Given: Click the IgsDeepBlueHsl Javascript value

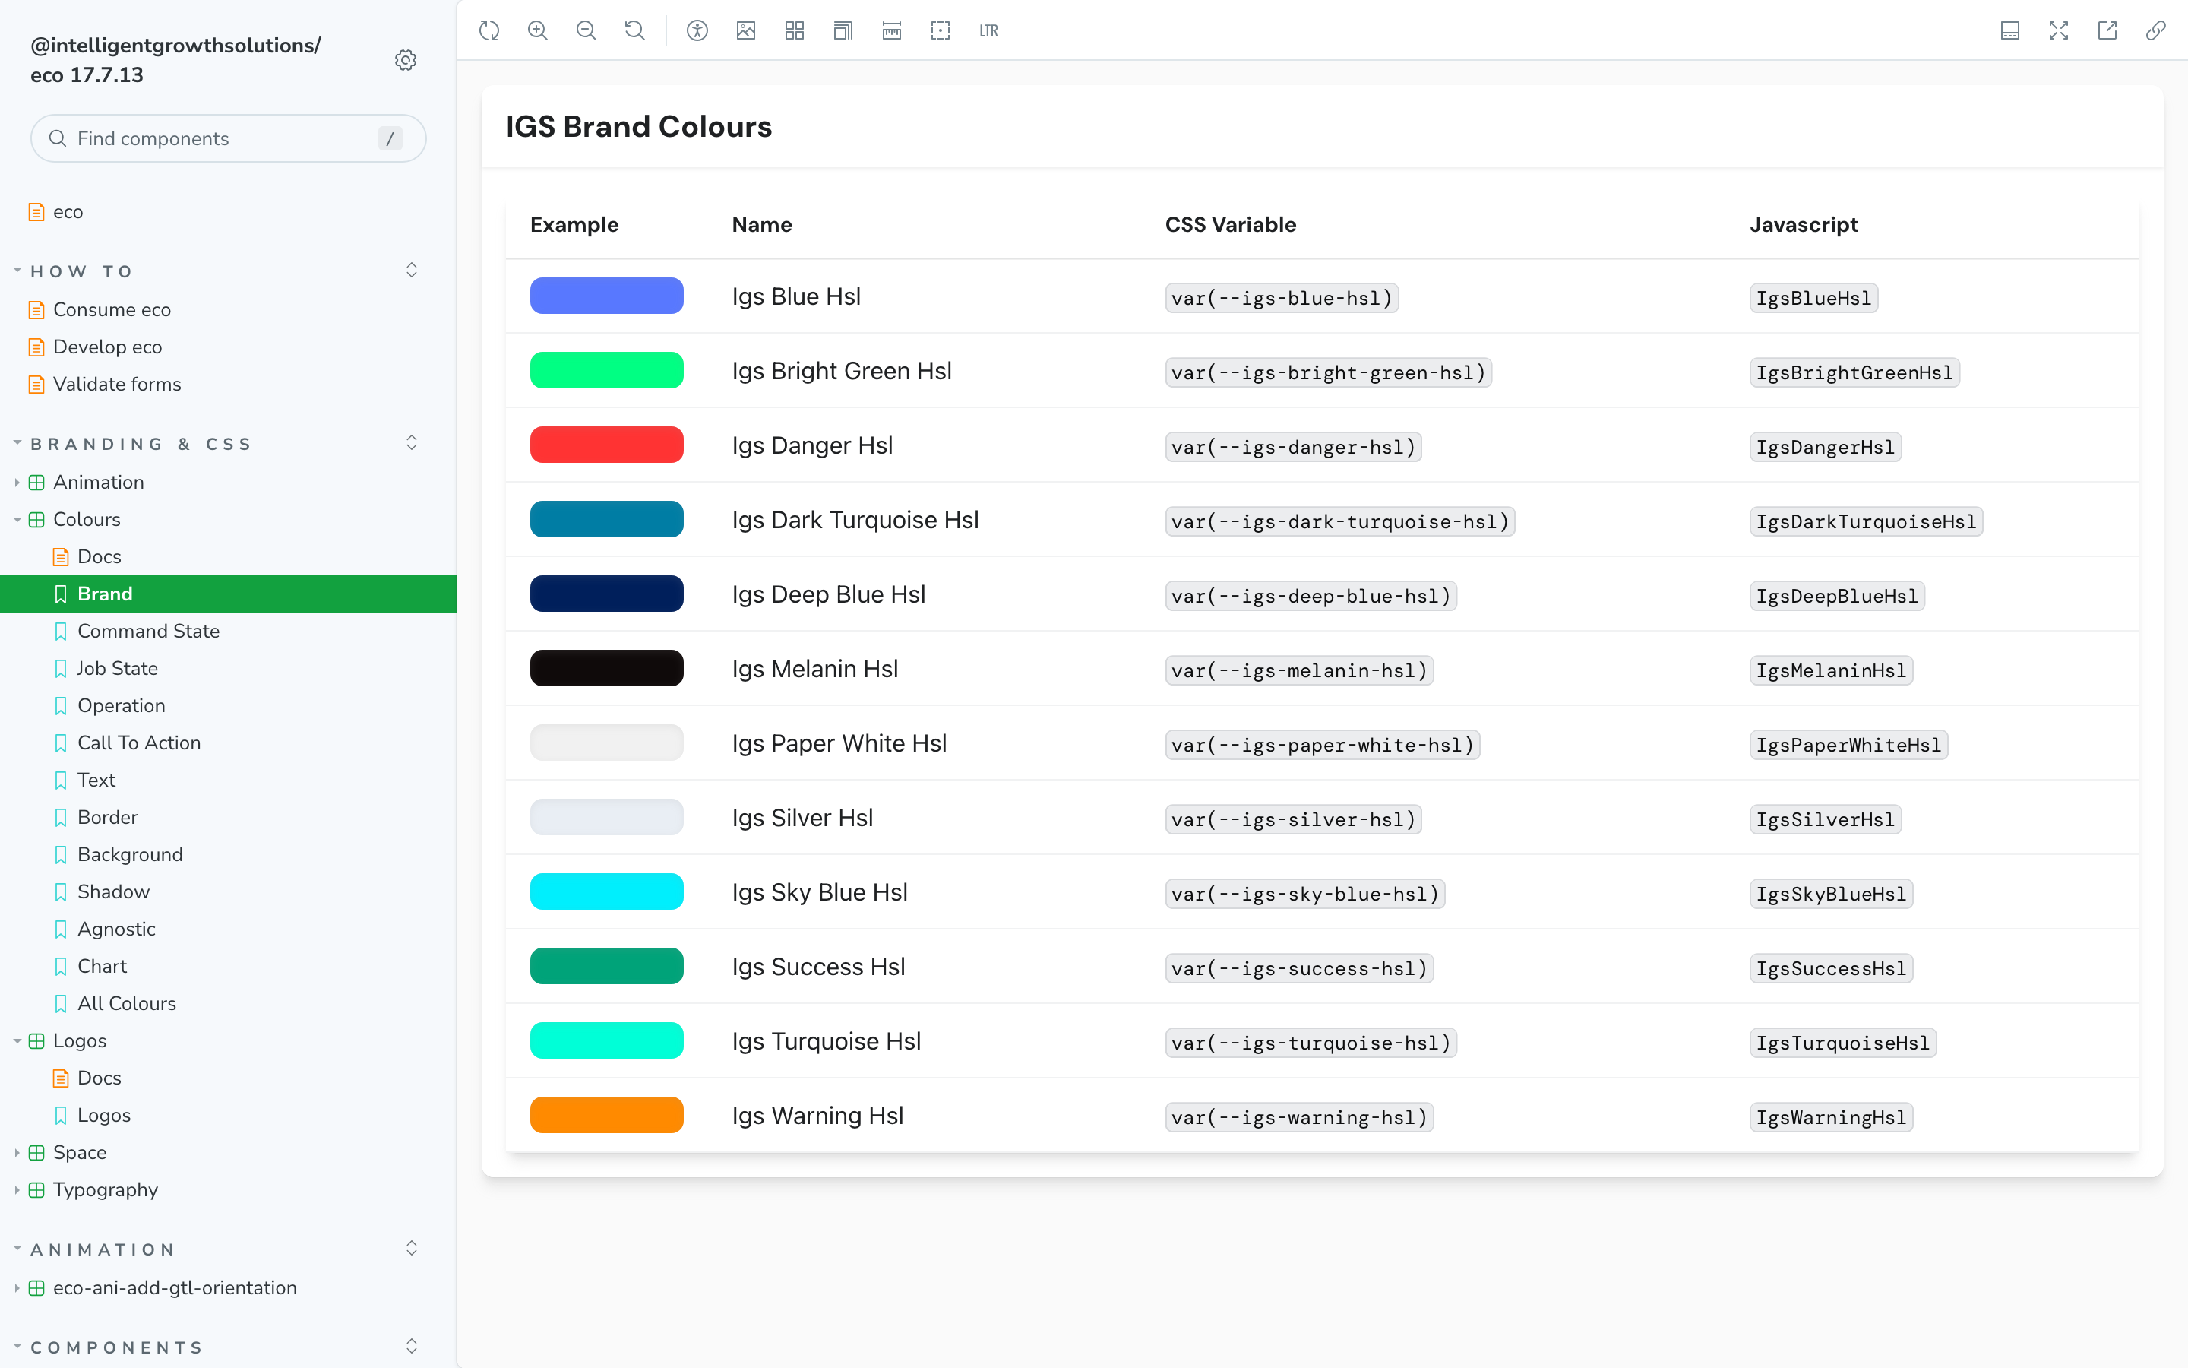Looking at the screenshot, I should pos(1836,597).
